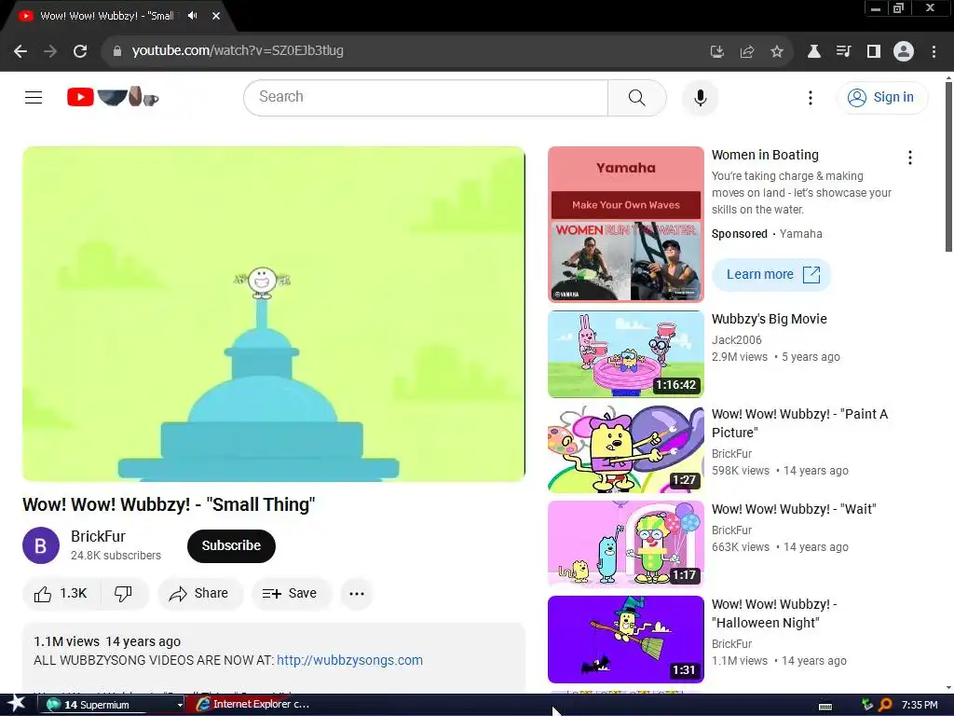Image resolution: width=954 pixels, height=716 pixels.
Task: Click the install app icon in address bar
Action: (717, 52)
